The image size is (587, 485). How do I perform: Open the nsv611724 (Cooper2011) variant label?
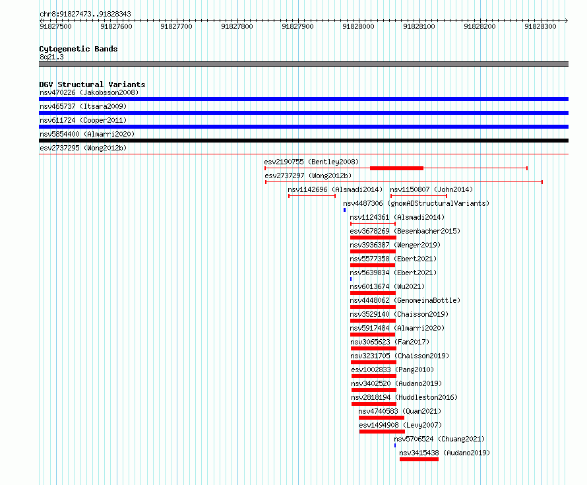(x=83, y=120)
